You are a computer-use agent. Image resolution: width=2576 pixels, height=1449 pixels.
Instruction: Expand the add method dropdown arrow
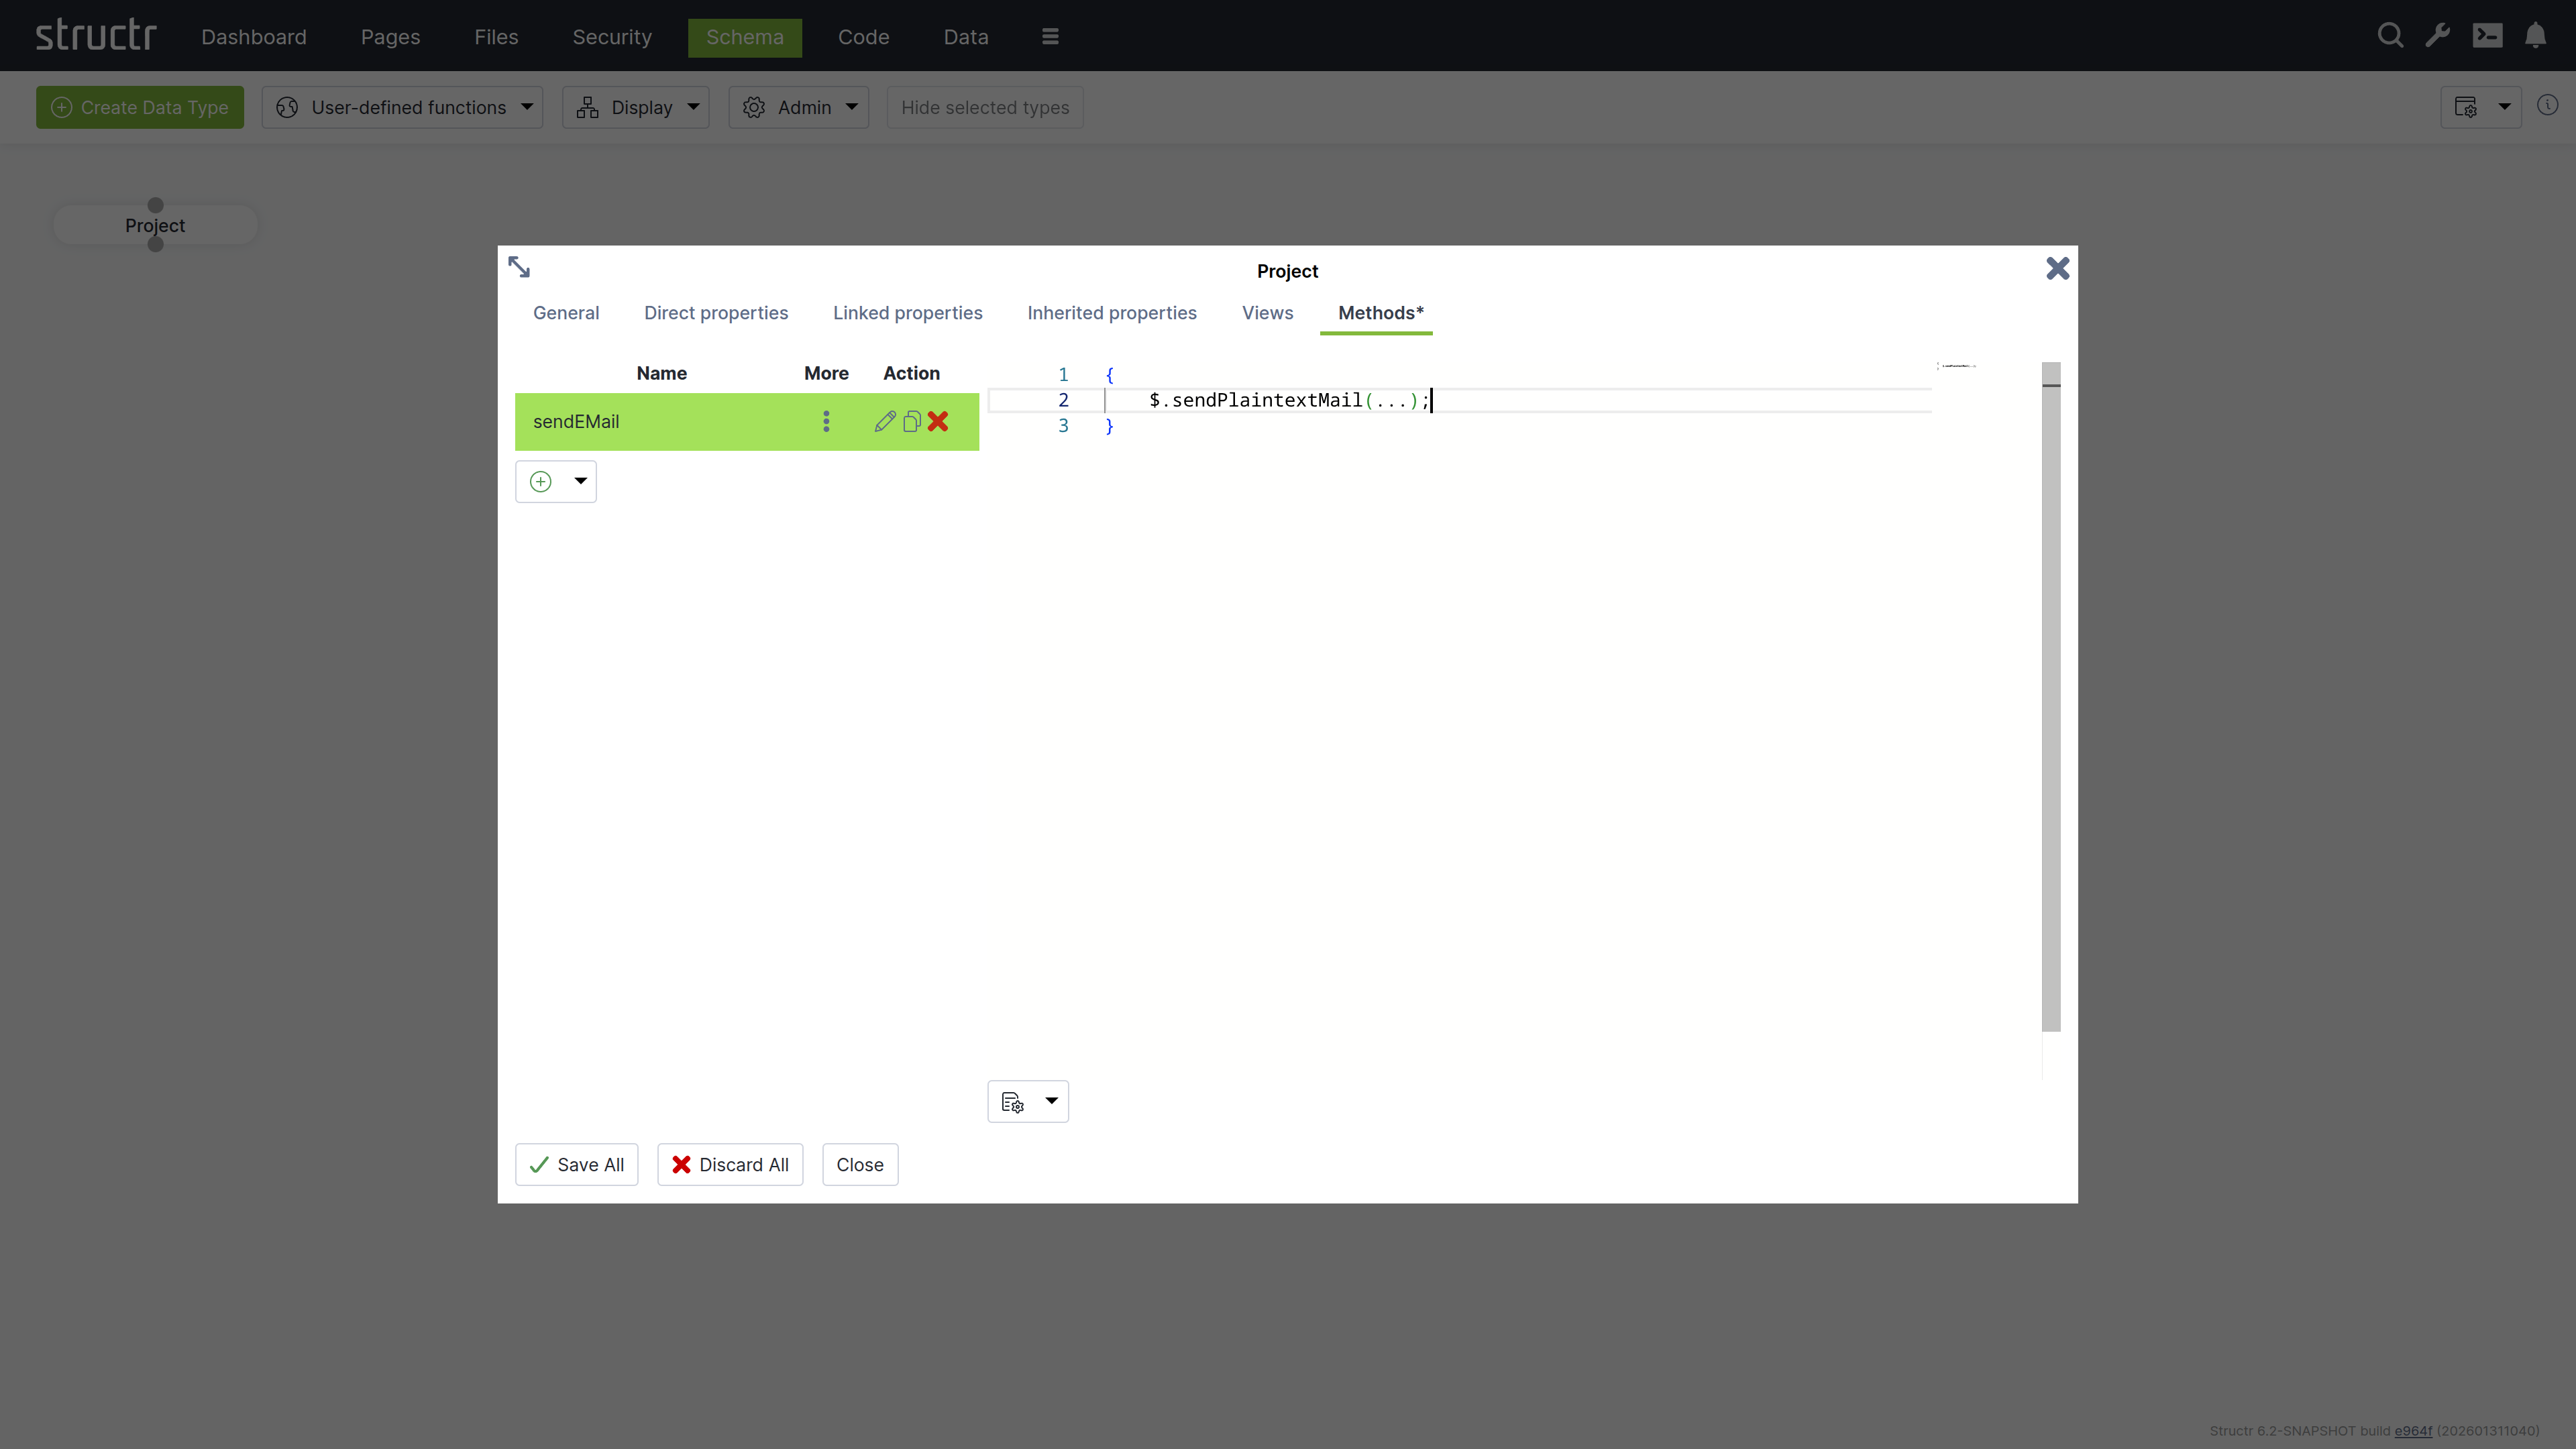point(580,482)
